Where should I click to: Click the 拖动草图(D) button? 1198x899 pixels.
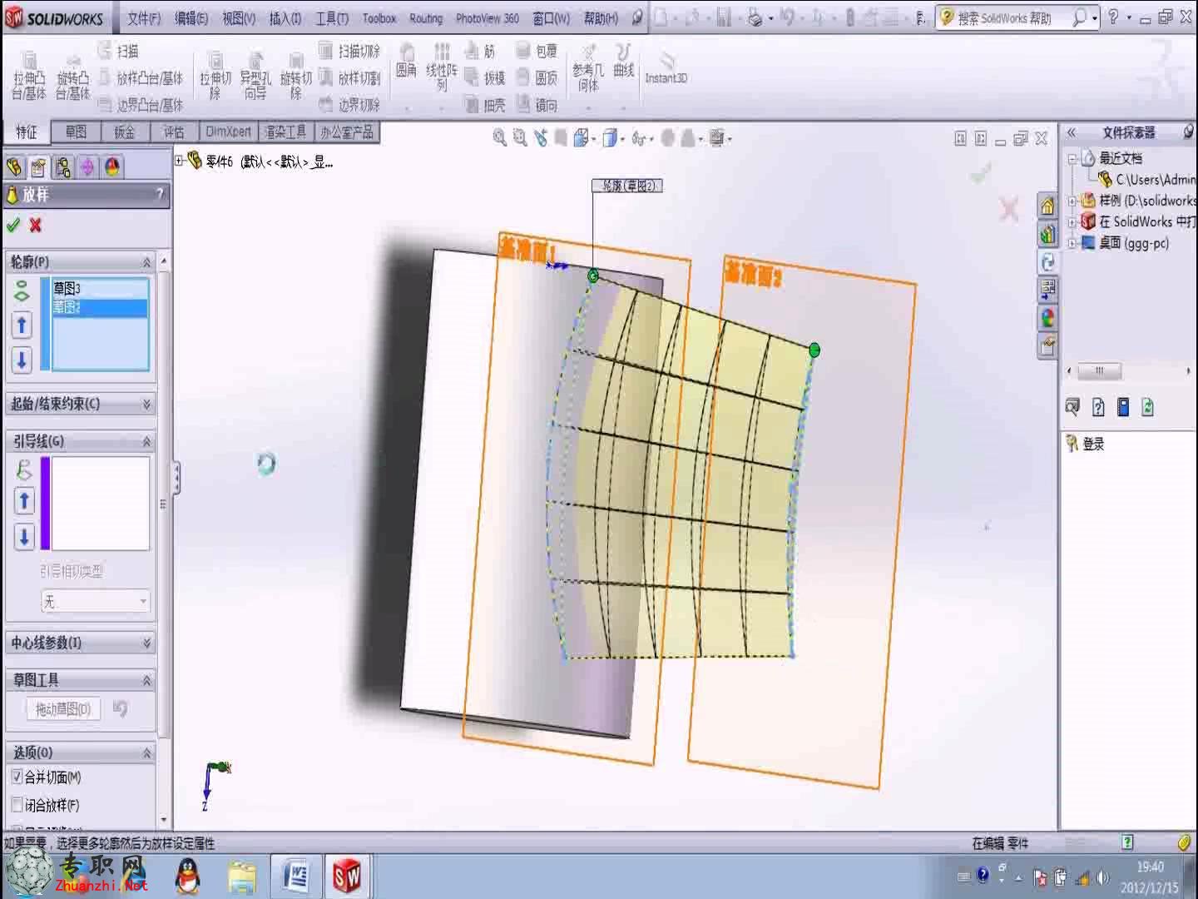click(x=63, y=709)
